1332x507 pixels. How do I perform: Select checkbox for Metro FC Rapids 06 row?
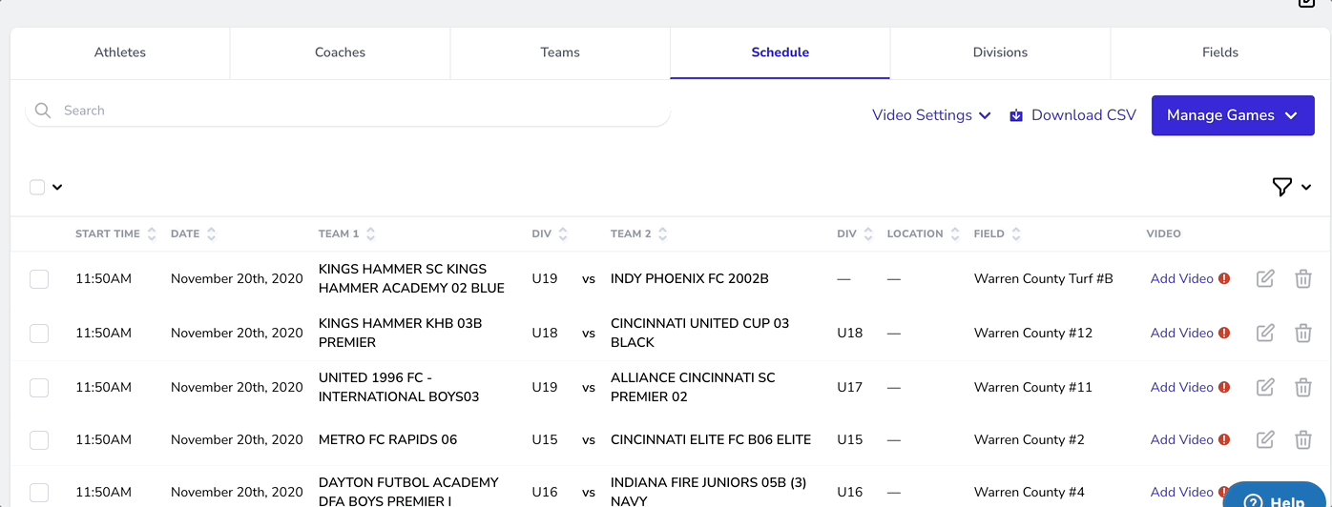pyautogui.click(x=39, y=439)
